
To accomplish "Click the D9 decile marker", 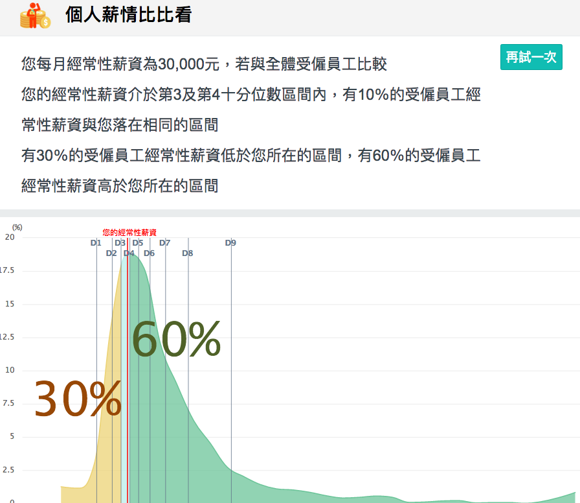I will [230, 242].
